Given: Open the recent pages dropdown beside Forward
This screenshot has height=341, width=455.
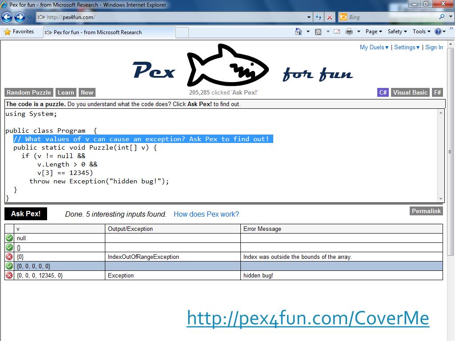Looking at the screenshot, I should point(29,17).
